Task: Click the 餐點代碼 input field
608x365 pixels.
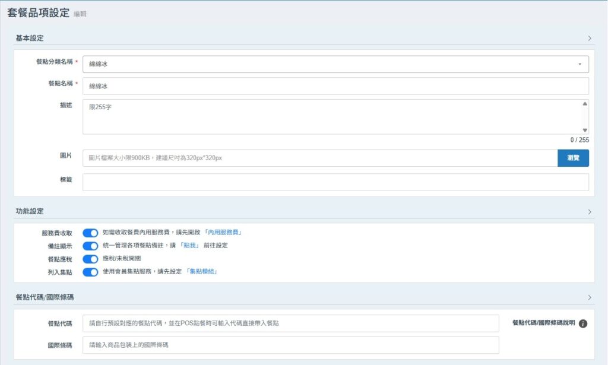Action: 290,323
